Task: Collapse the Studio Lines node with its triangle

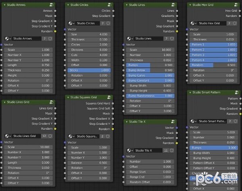Action: (127, 5)
